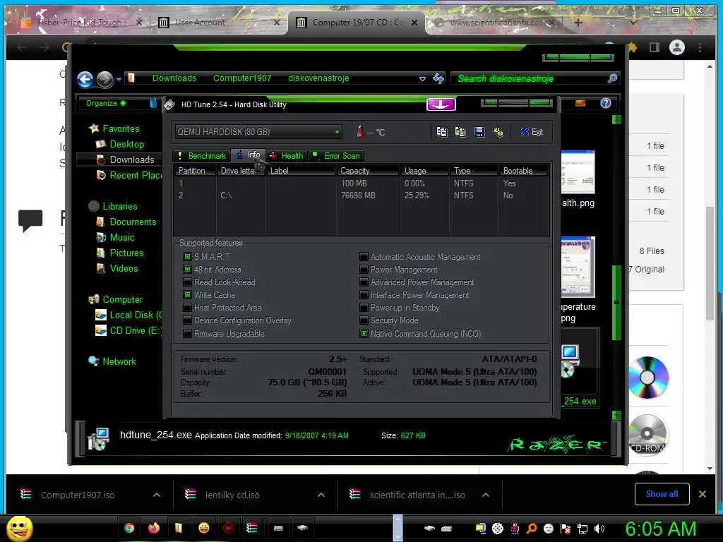Image resolution: width=723 pixels, height=542 pixels.
Task: Open a new Chrome tab with plus
Action: (578, 22)
